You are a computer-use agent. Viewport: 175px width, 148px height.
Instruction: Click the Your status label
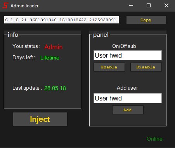(26, 46)
